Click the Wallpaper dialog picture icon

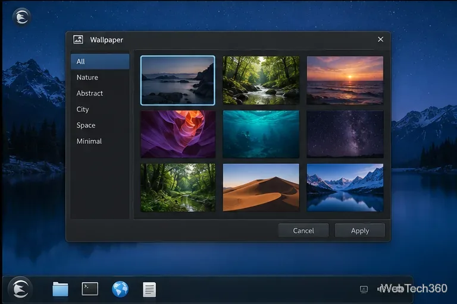tap(78, 40)
